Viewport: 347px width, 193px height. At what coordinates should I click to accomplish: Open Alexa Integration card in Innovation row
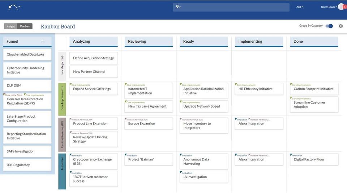pos(259,159)
